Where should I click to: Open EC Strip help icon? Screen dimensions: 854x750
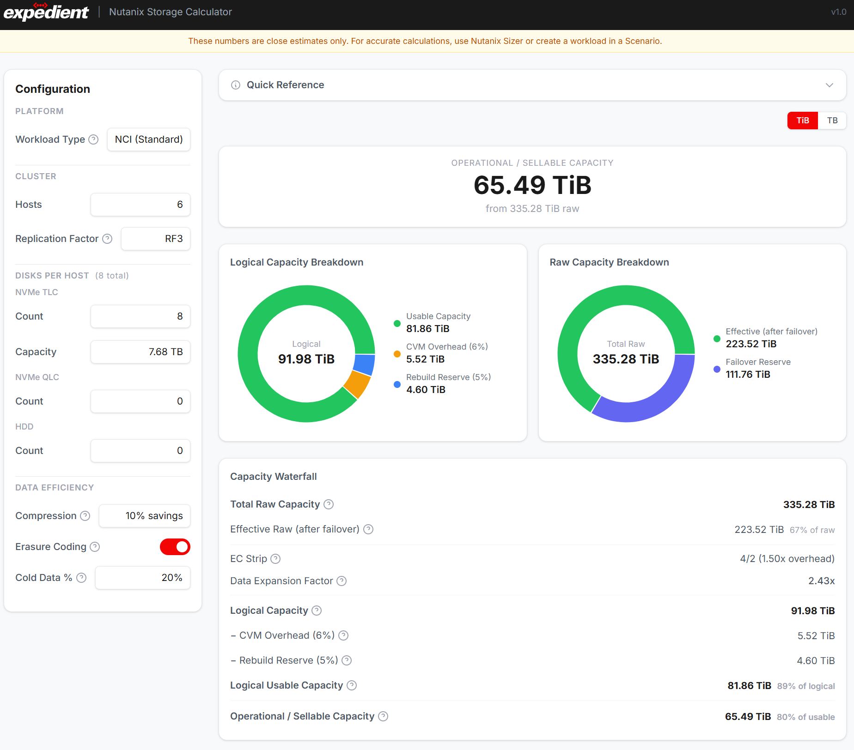tap(275, 559)
